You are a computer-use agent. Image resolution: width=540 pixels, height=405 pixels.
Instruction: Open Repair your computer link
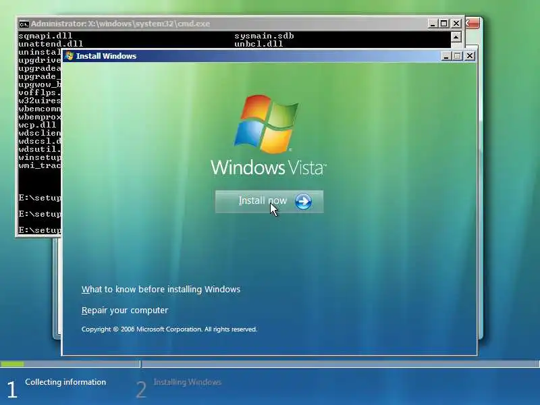click(125, 310)
